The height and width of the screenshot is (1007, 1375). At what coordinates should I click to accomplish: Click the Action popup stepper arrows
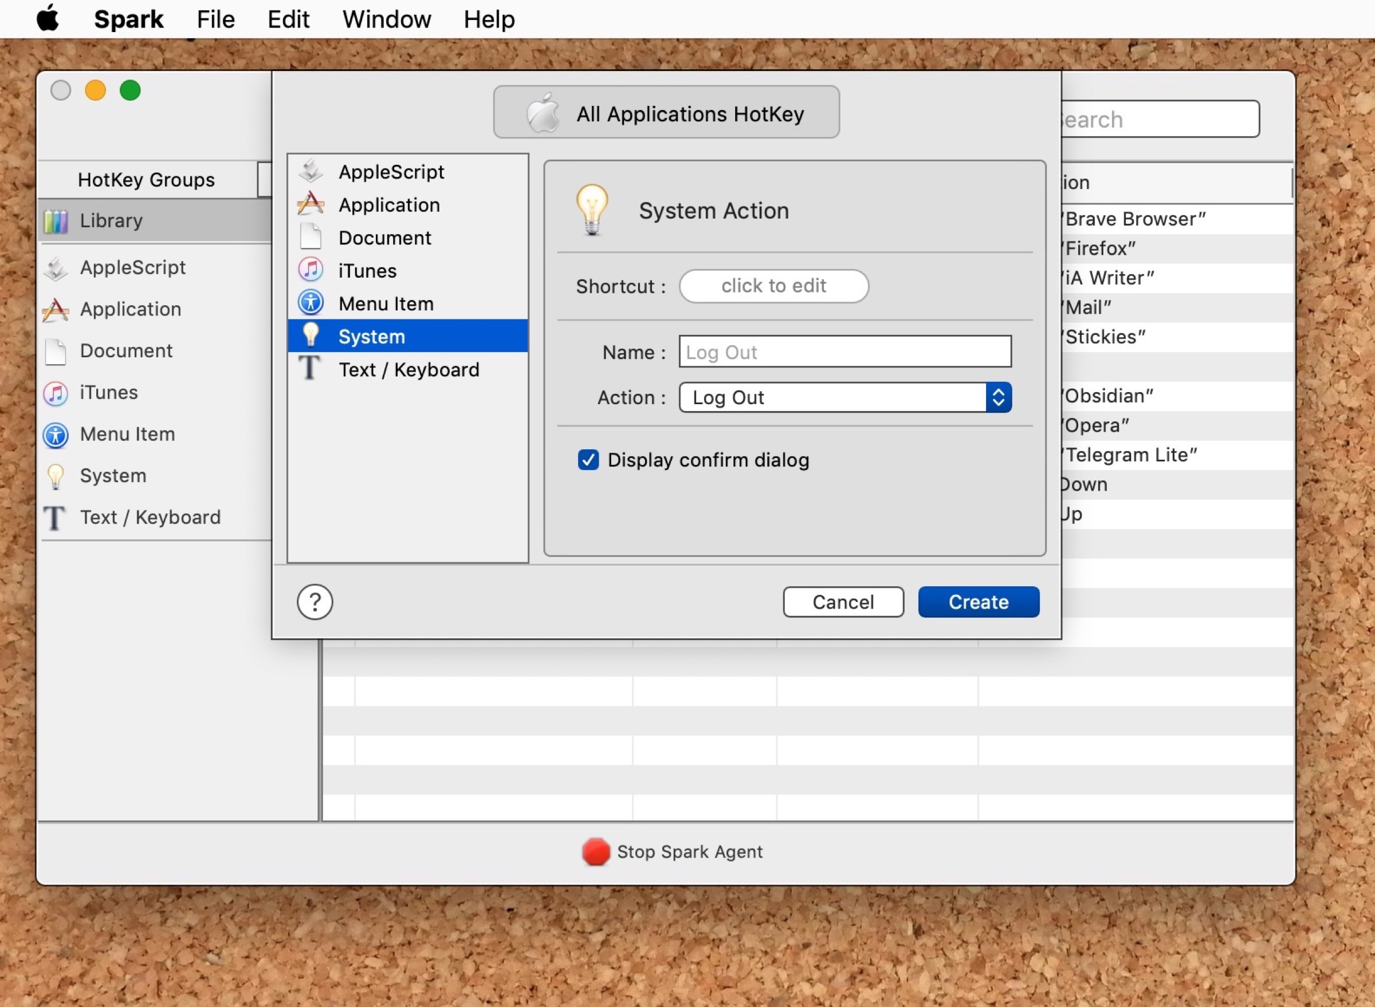pyautogui.click(x=998, y=397)
